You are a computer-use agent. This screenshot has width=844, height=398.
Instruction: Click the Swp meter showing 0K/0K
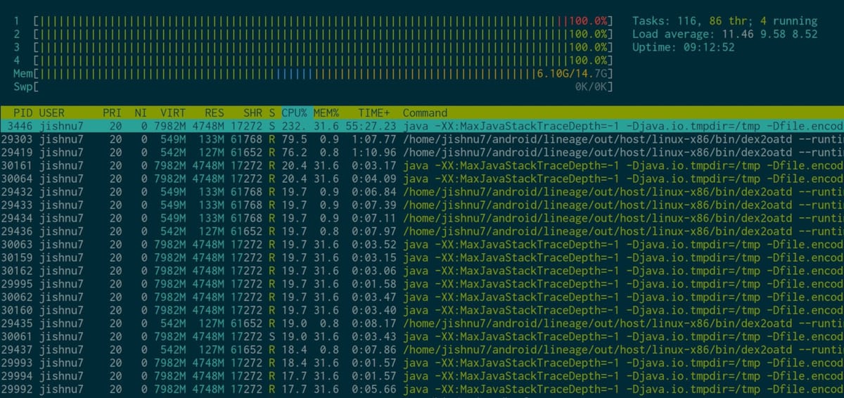[x=314, y=86]
